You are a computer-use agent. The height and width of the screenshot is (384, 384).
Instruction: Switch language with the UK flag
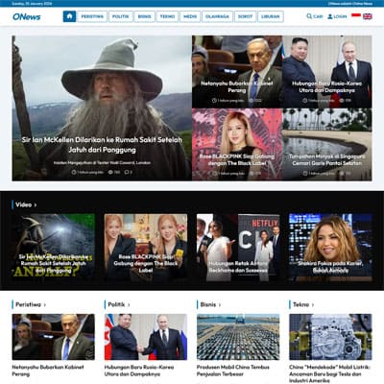tap(368, 16)
